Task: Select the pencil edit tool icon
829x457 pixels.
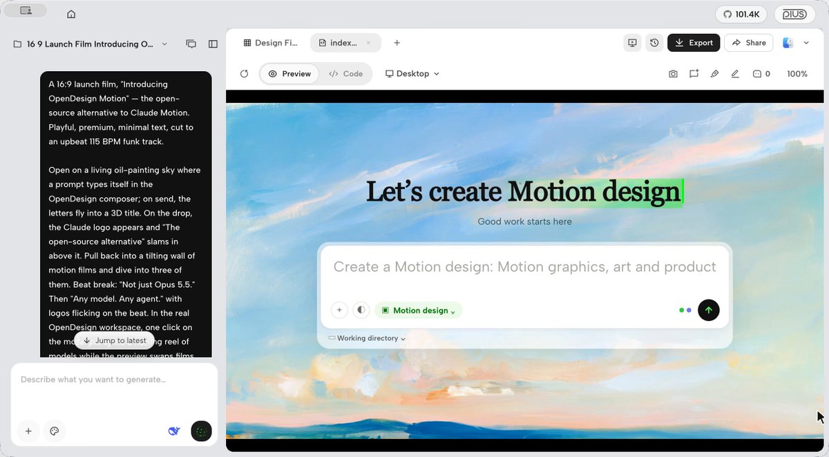Action: click(735, 74)
